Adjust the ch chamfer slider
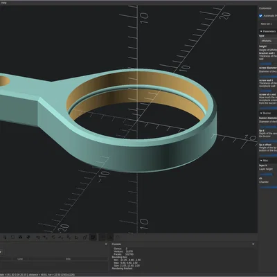Screen dimensions: 277x277 click(x=268, y=188)
